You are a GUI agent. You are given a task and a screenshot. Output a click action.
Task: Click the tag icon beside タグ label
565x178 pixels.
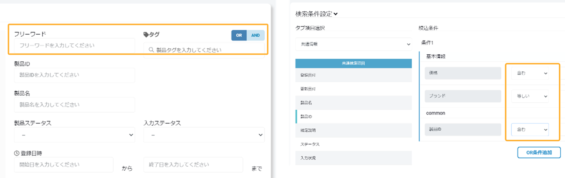click(x=146, y=35)
